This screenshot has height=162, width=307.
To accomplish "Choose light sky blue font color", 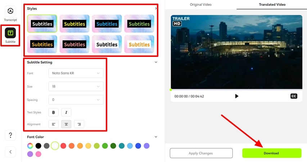I will coord(130,146).
